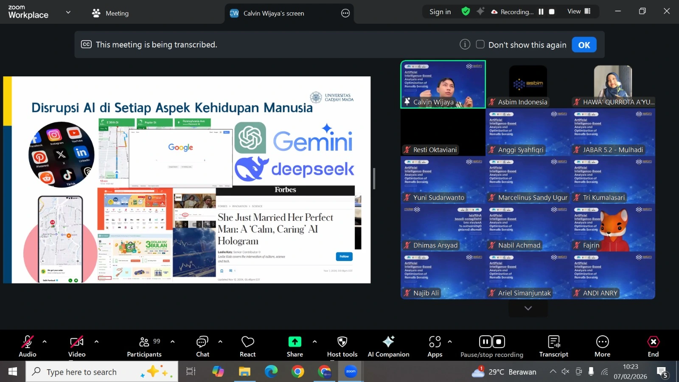
Task: Expand the Participants options arrow
Action: coord(172,342)
